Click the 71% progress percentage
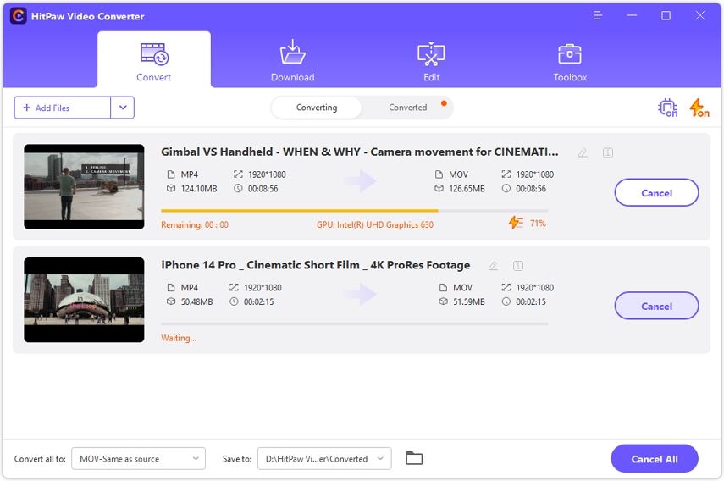Image resolution: width=724 pixels, height=481 pixels. point(538,224)
